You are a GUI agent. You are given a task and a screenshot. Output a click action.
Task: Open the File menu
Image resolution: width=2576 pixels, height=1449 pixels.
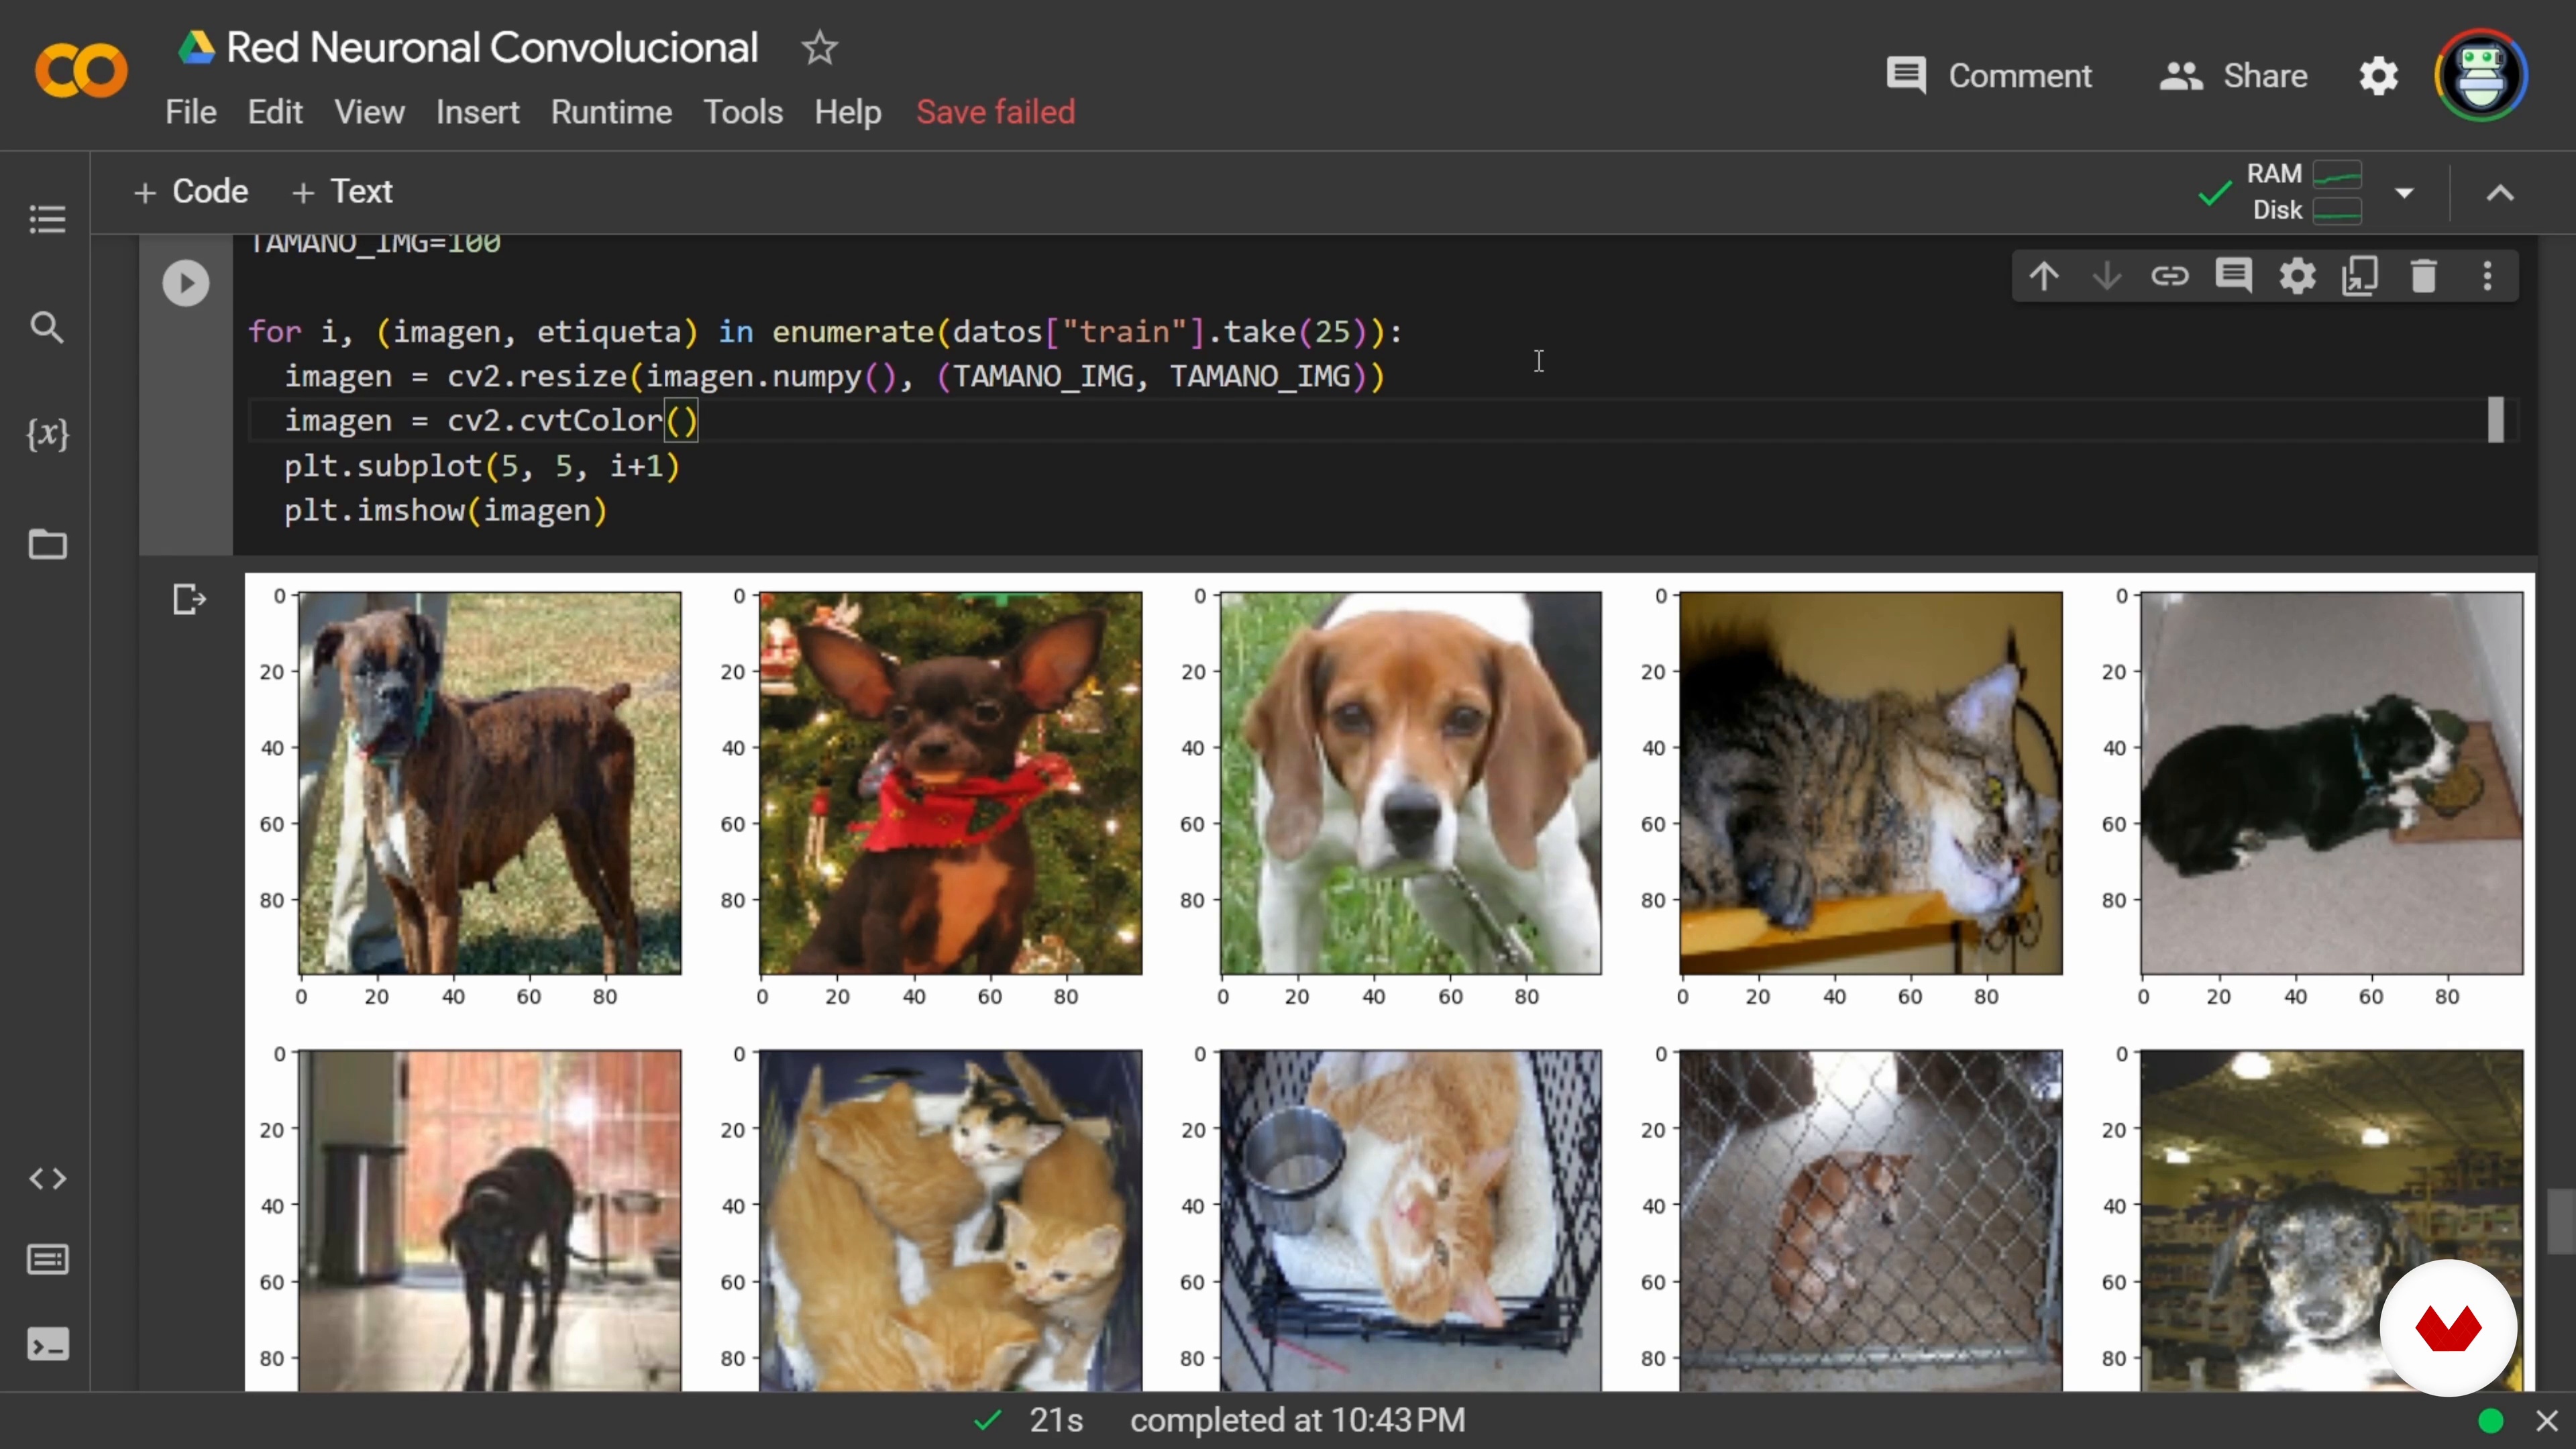[x=190, y=112]
